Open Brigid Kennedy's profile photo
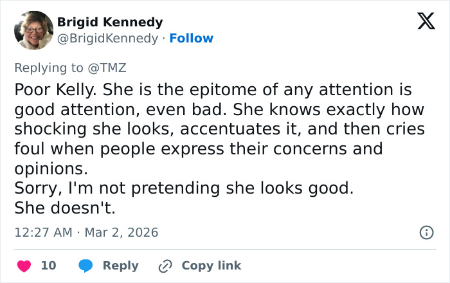 [33, 30]
